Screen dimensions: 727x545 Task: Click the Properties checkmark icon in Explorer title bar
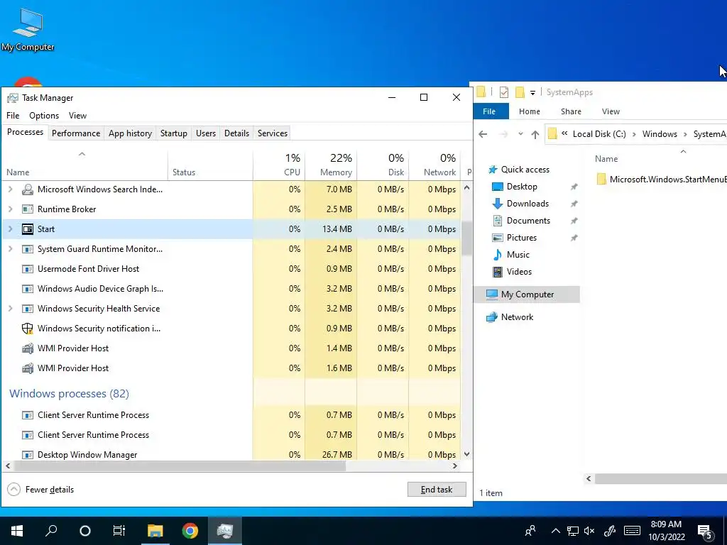coord(504,92)
